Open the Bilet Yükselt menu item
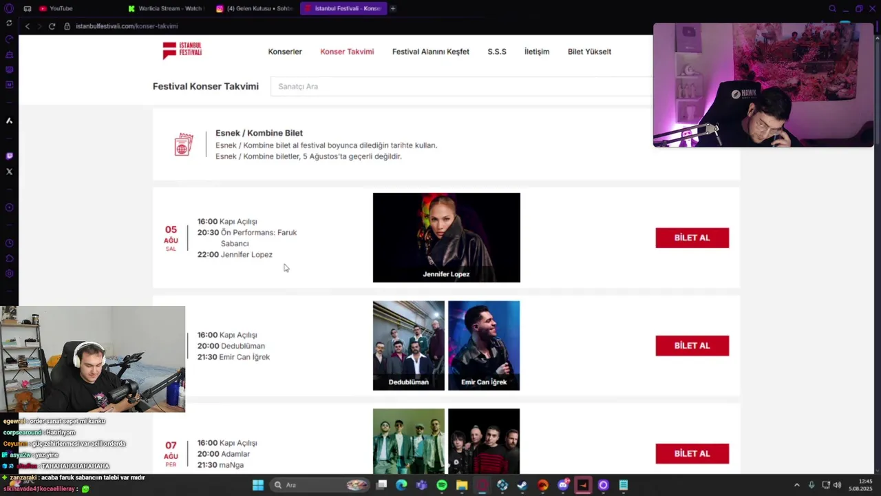881x496 pixels. pyautogui.click(x=589, y=52)
